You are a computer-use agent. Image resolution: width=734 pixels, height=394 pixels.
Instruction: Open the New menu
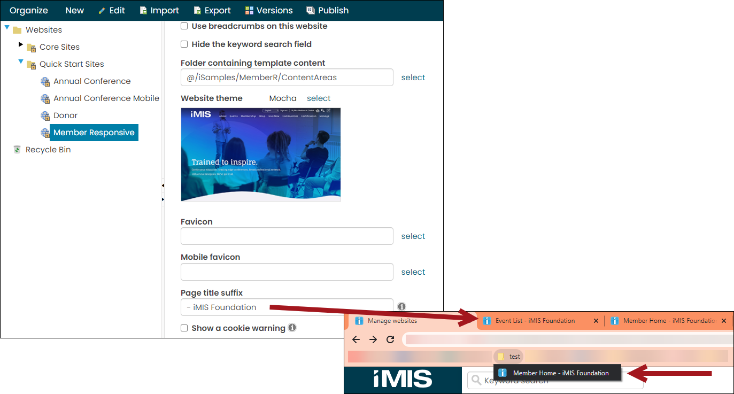click(x=74, y=10)
